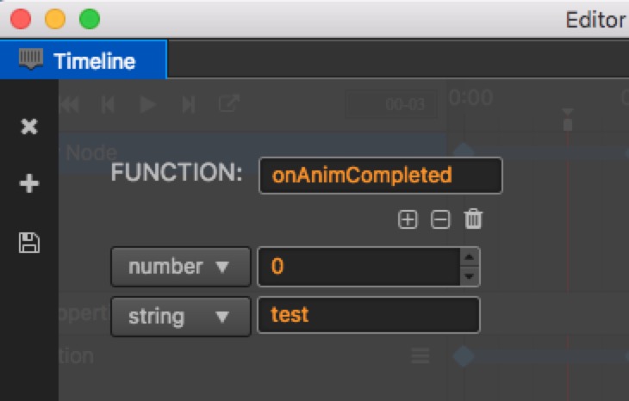The height and width of the screenshot is (401, 629).
Task: Switch to the Timeline tab
Action: [84, 60]
